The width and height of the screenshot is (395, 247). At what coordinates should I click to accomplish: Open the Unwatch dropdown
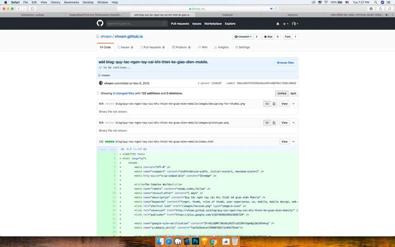[243, 37]
